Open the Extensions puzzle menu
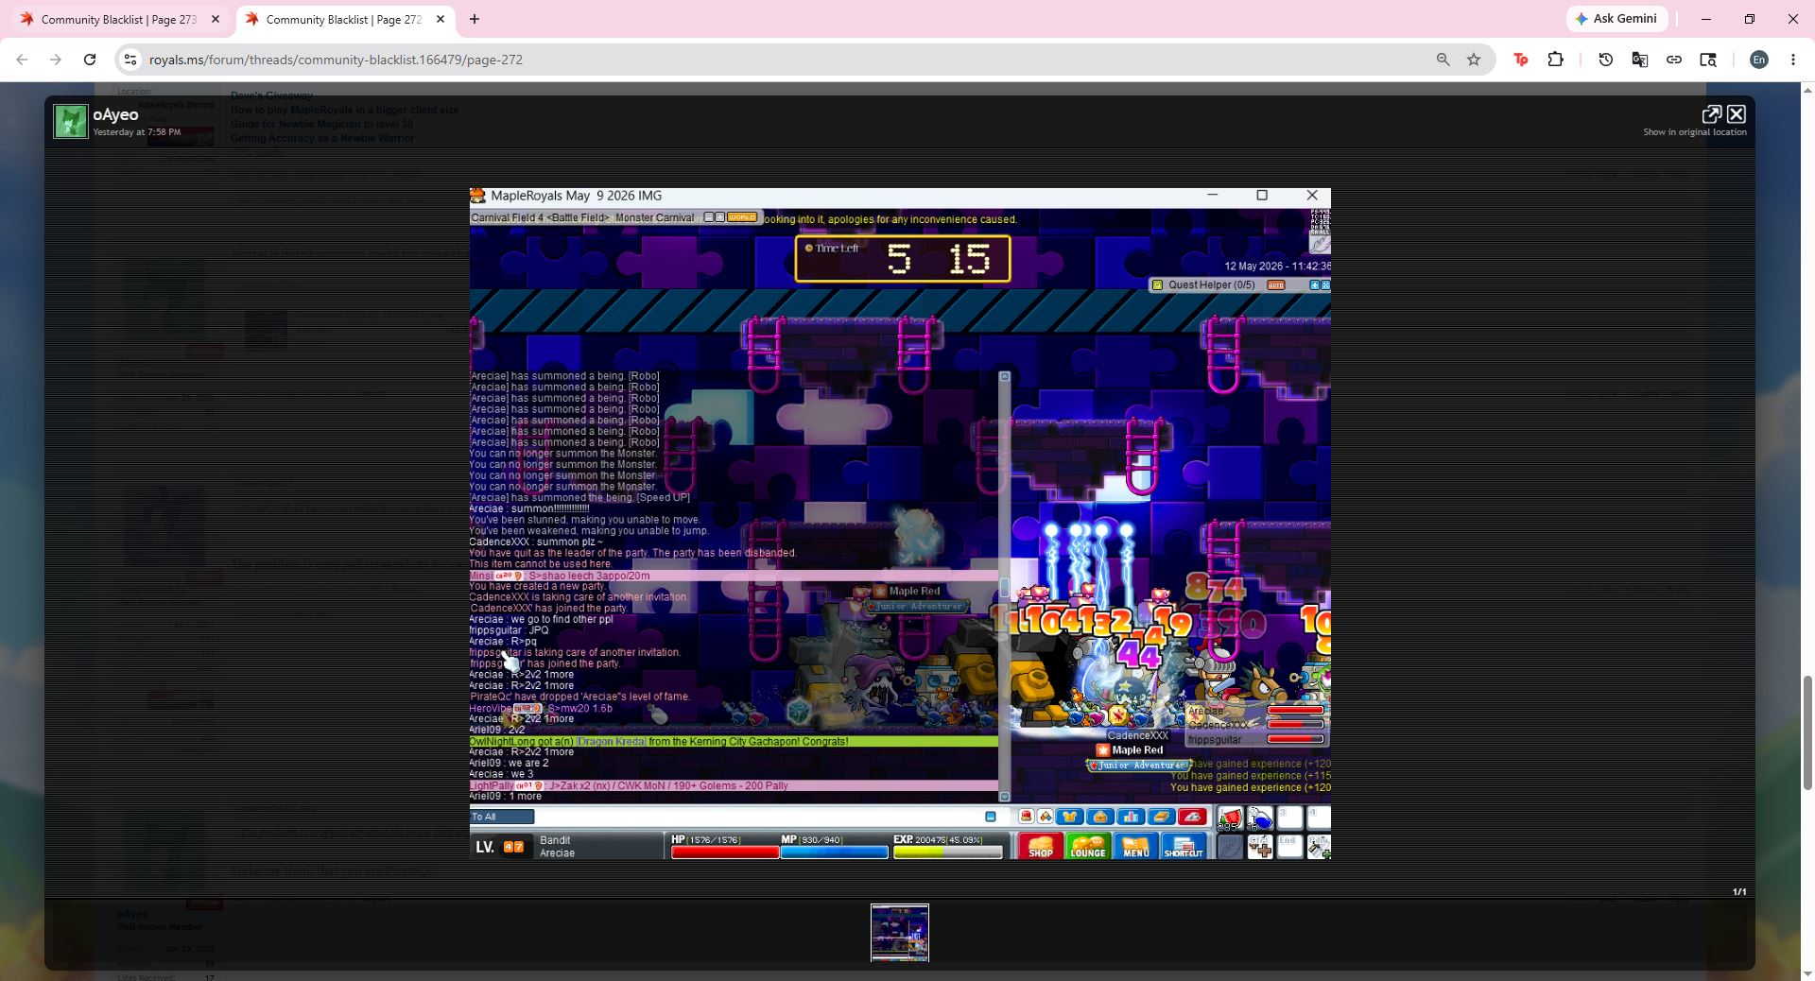The image size is (1815, 981). click(x=1555, y=60)
